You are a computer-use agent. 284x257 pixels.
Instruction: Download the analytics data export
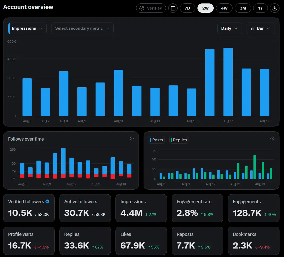(275, 8)
